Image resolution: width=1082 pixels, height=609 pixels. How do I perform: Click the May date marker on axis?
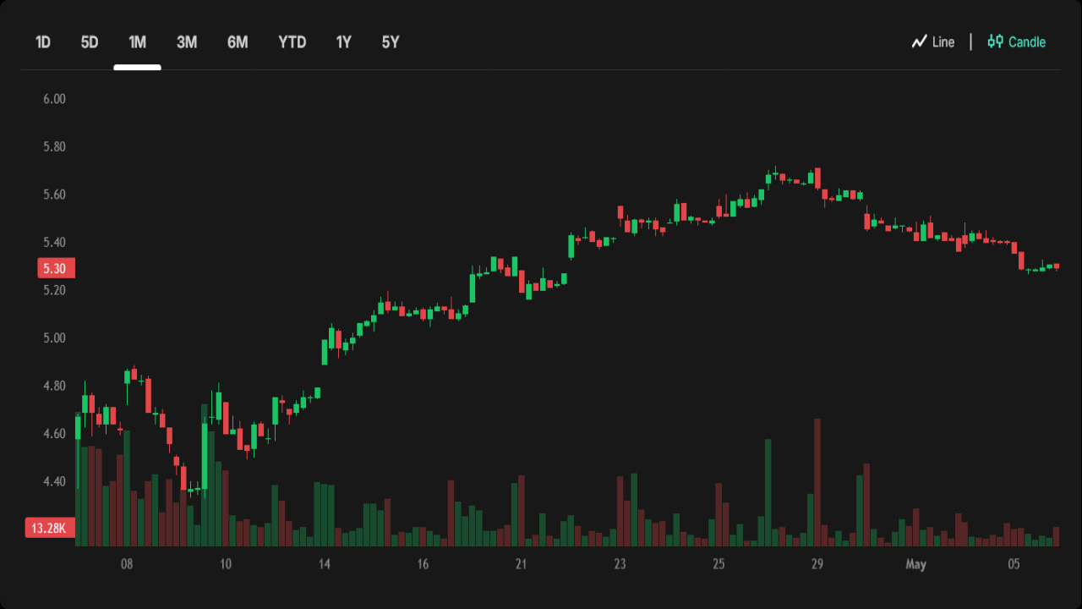(915, 564)
